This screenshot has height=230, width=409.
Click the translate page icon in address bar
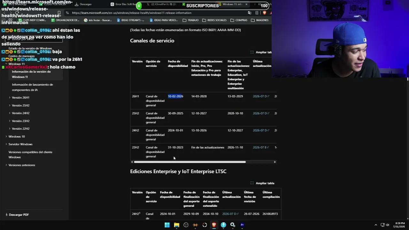250,13
